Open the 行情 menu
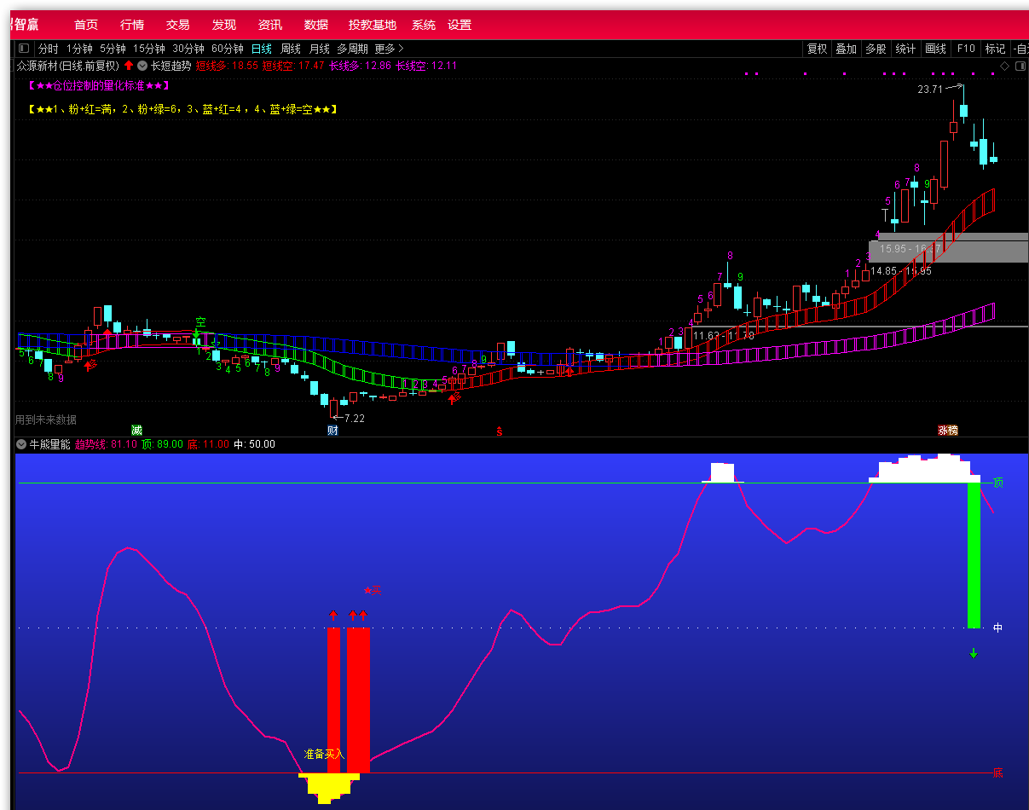Screen dimensions: 1029x810 coord(132,25)
